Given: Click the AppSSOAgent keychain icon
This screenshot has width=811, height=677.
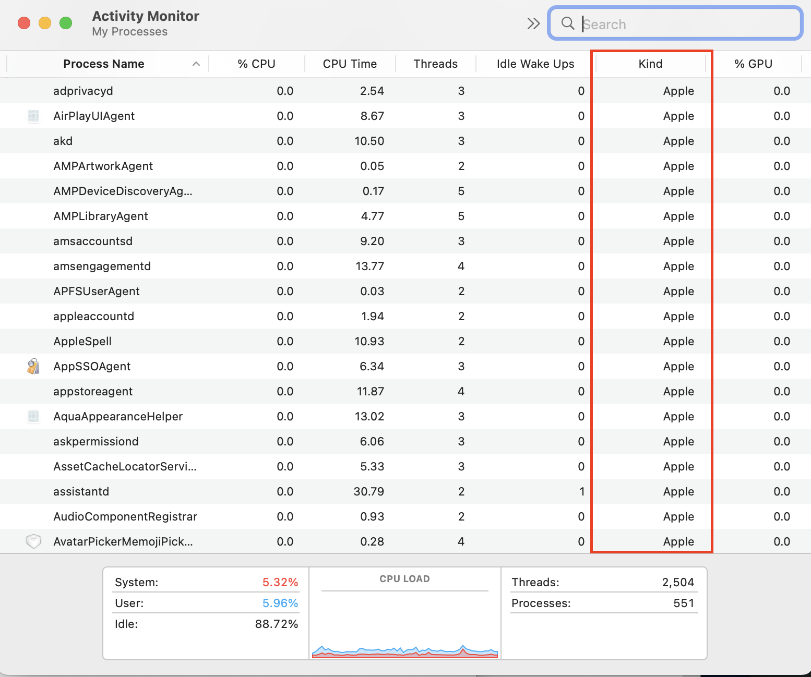Looking at the screenshot, I should (33, 366).
